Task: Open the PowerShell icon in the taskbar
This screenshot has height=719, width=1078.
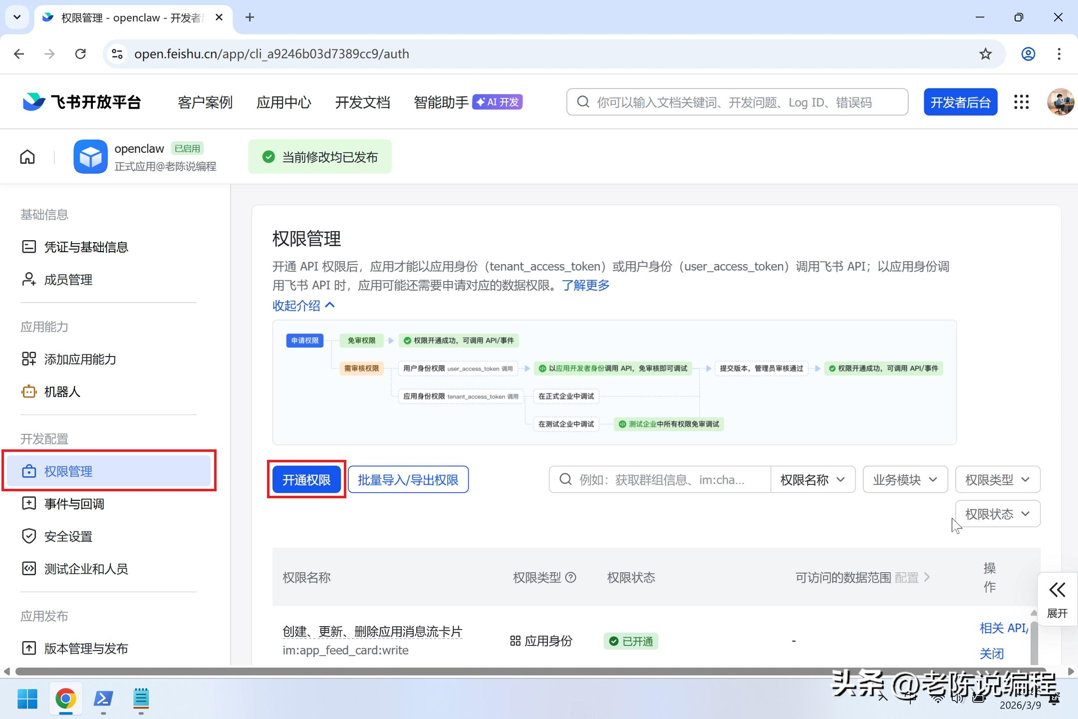Action: pyautogui.click(x=103, y=699)
